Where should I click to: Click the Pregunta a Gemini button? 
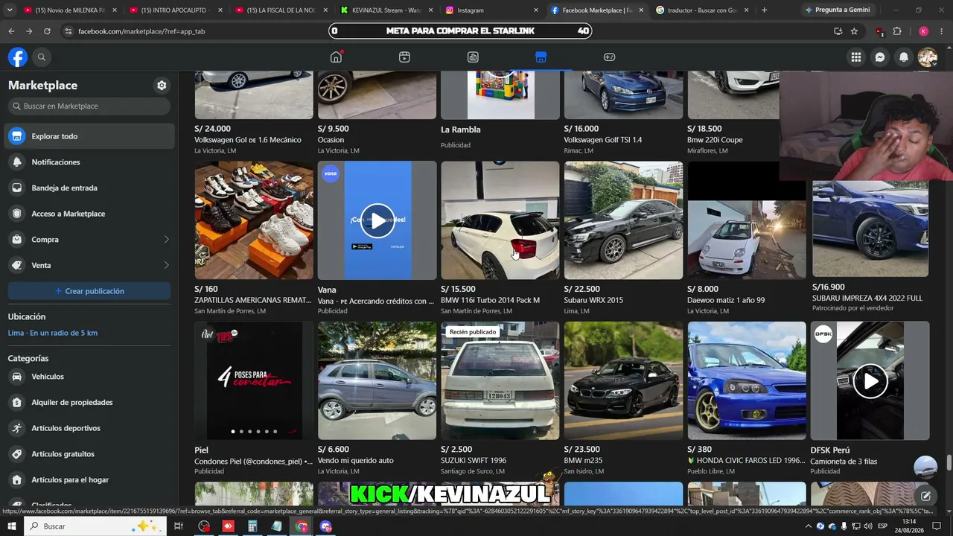click(x=838, y=10)
